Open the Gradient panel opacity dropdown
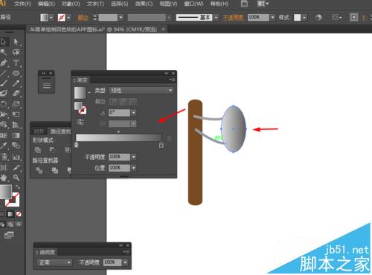Screen dimensions: 372x275 pos(134,157)
